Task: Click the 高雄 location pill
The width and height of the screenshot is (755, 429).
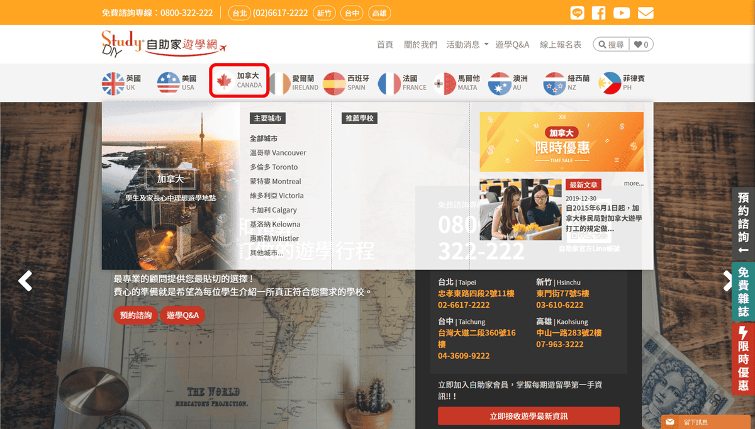Action: [380, 13]
